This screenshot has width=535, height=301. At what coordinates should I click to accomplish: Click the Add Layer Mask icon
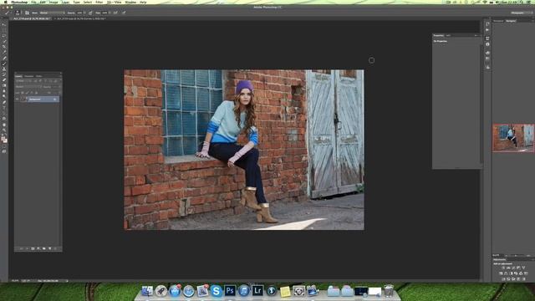click(33, 248)
